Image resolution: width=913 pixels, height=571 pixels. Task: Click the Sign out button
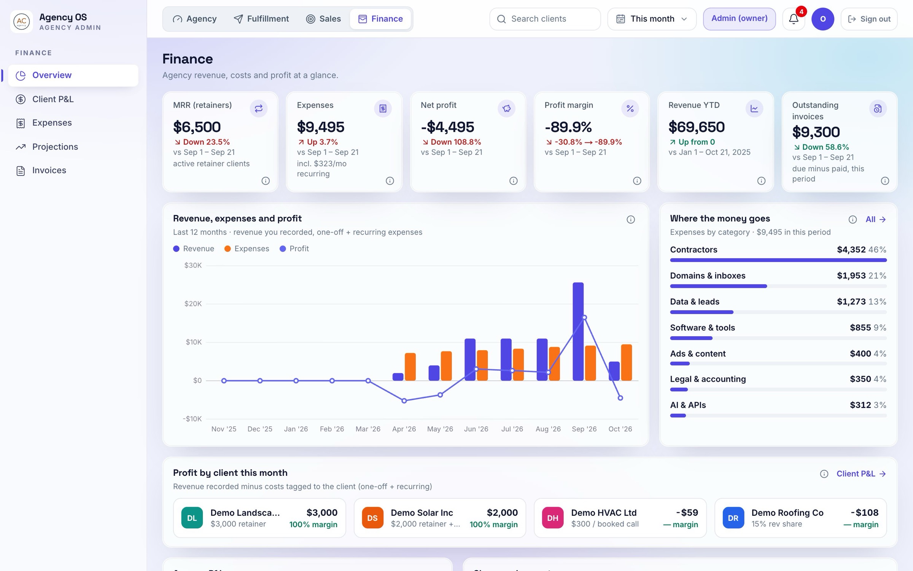point(869,19)
